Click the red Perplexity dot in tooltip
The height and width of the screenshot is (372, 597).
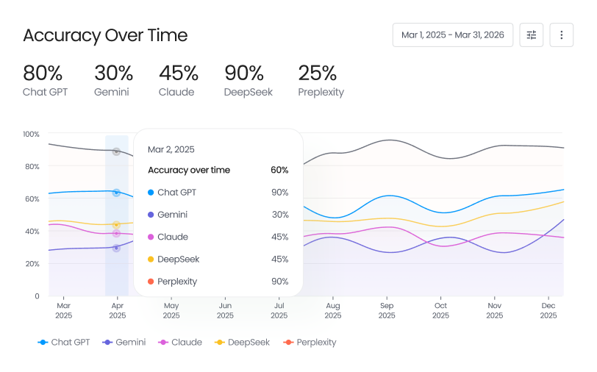[151, 282]
